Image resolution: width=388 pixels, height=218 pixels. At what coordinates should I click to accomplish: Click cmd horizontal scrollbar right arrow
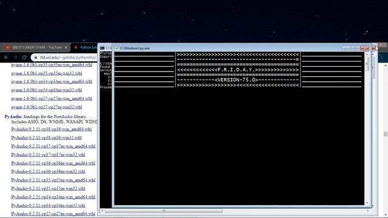(368, 211)
